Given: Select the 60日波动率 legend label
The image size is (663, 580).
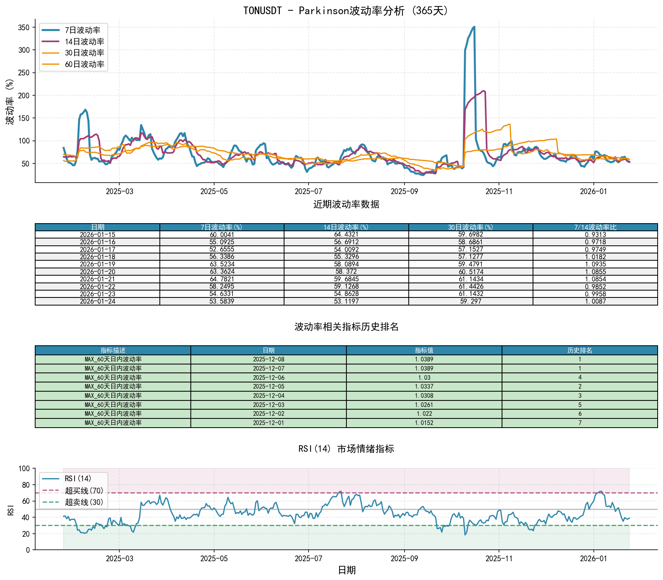Looking at the screenshot, I should [x=84, y=64].
